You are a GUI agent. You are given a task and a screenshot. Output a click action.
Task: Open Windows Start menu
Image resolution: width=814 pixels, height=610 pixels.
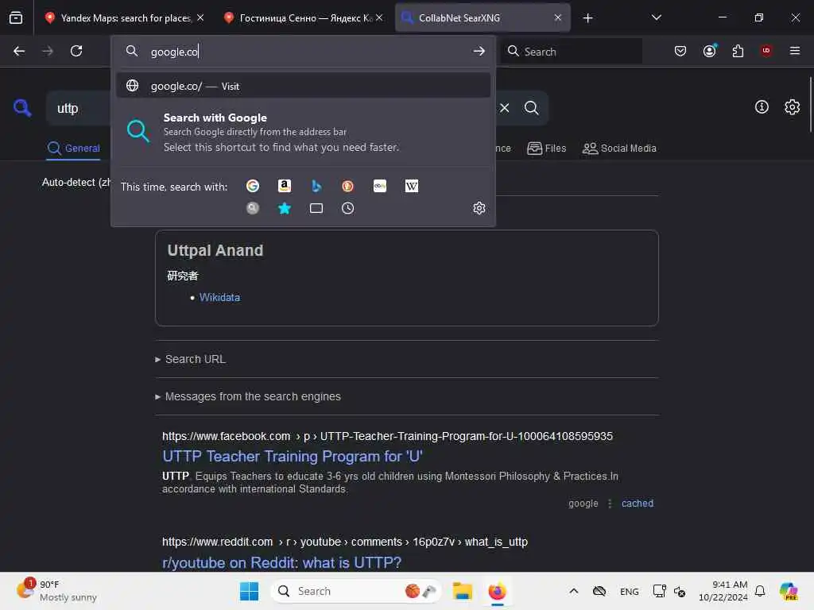[249, 591]
